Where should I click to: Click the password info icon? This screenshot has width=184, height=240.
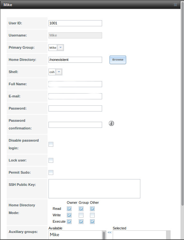coord(111,123)
